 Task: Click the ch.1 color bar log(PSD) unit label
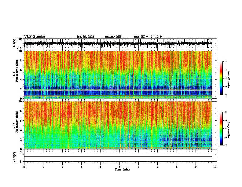tap(229, 80)
